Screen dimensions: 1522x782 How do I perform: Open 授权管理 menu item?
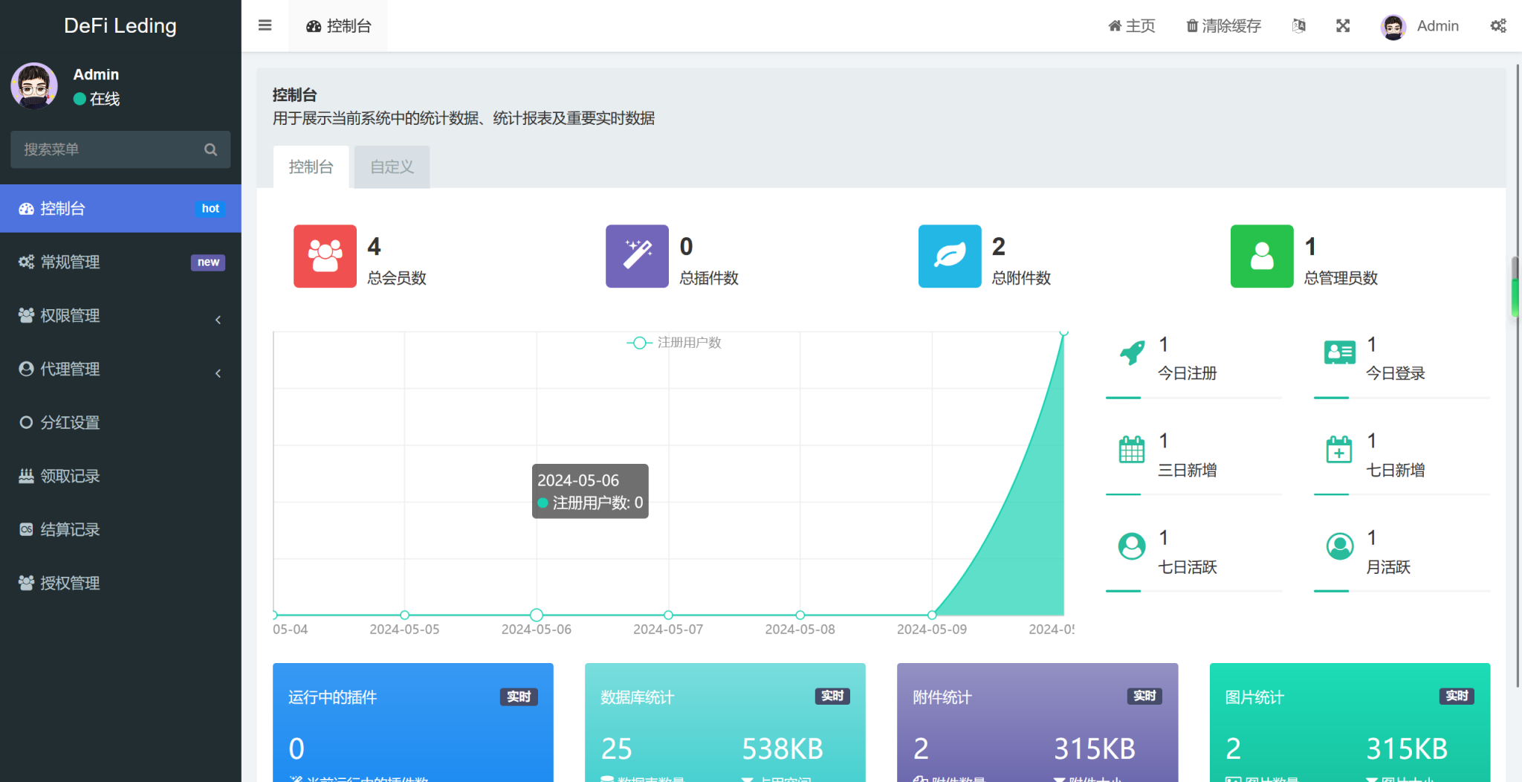pos(120,583)
